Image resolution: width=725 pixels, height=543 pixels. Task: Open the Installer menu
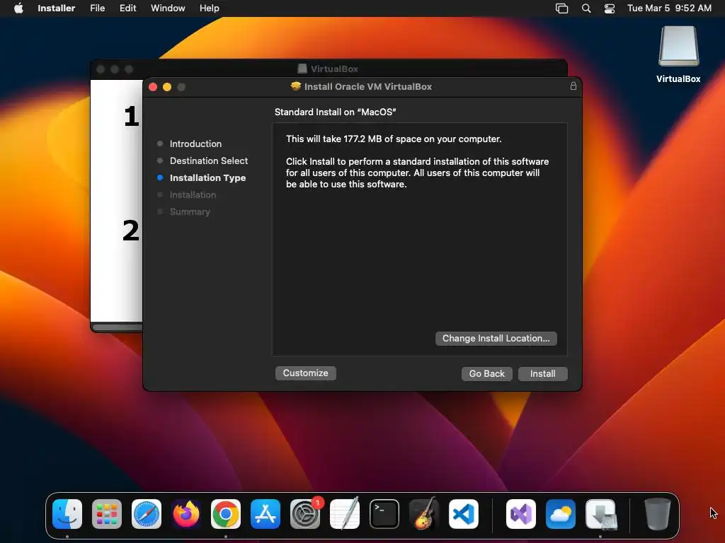56,8
